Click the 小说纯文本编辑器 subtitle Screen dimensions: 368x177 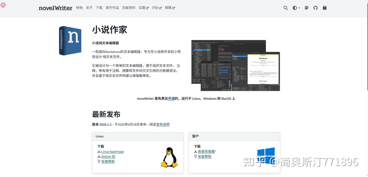(x=105, y=43)
